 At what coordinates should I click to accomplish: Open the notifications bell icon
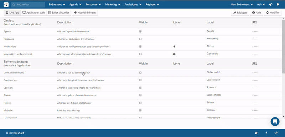pos(278,5)
